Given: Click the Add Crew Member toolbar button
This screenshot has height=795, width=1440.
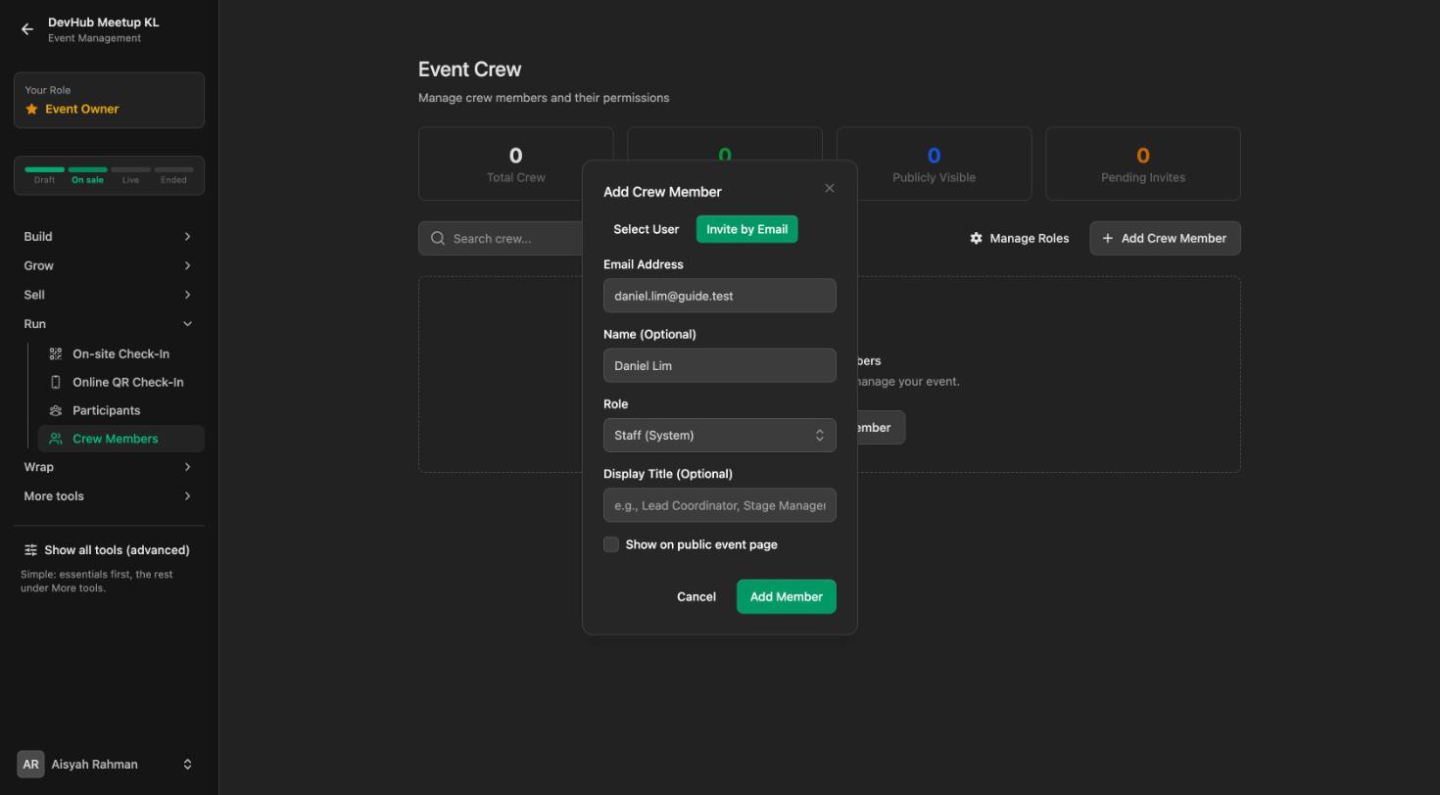Looking at the screenshot, I should pos(1166,238).
